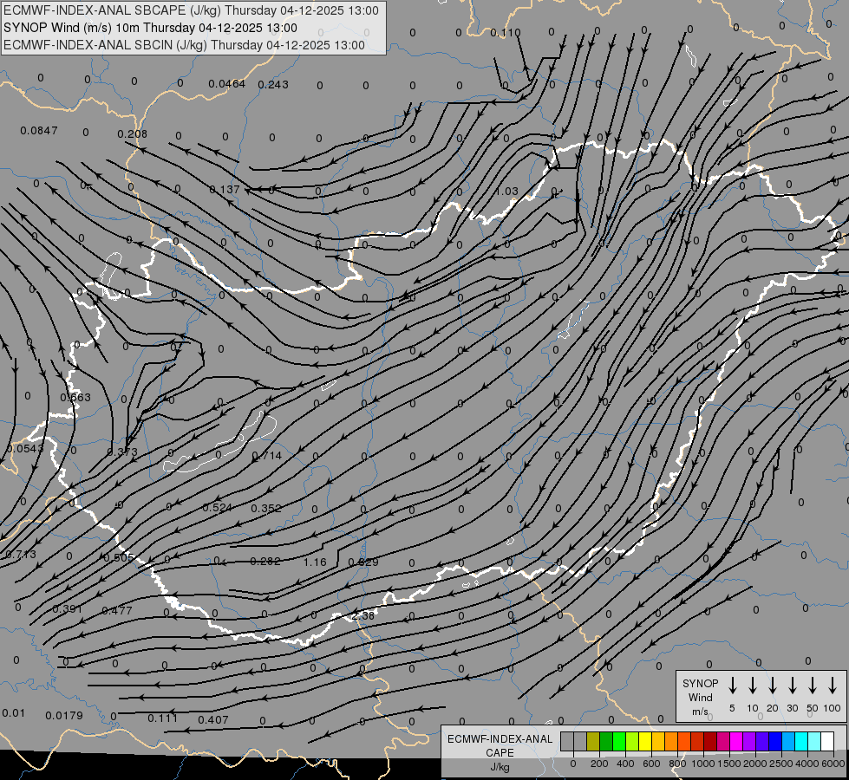The width and height of the screenshot is (849, 780).
Task: Select the SYNOP Wind 10m title line
Action: tap(150, 28)
